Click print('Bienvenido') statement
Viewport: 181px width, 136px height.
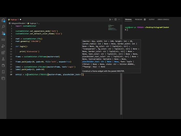(29, 52)
